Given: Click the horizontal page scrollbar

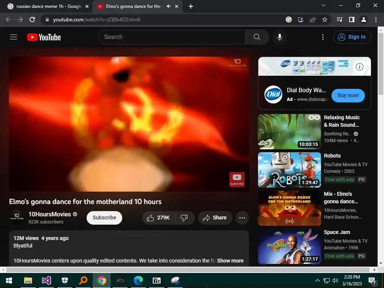Looking at the screenshot, I should 187,270.
